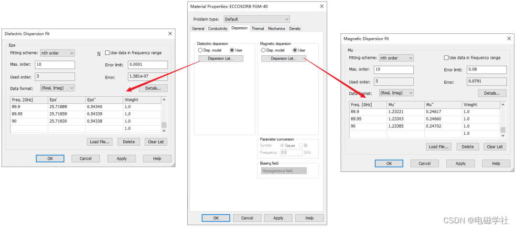This screenshot has height=229, width=516.
Task: Click the Eps table scrollbar up arrow
Action: 164,99
